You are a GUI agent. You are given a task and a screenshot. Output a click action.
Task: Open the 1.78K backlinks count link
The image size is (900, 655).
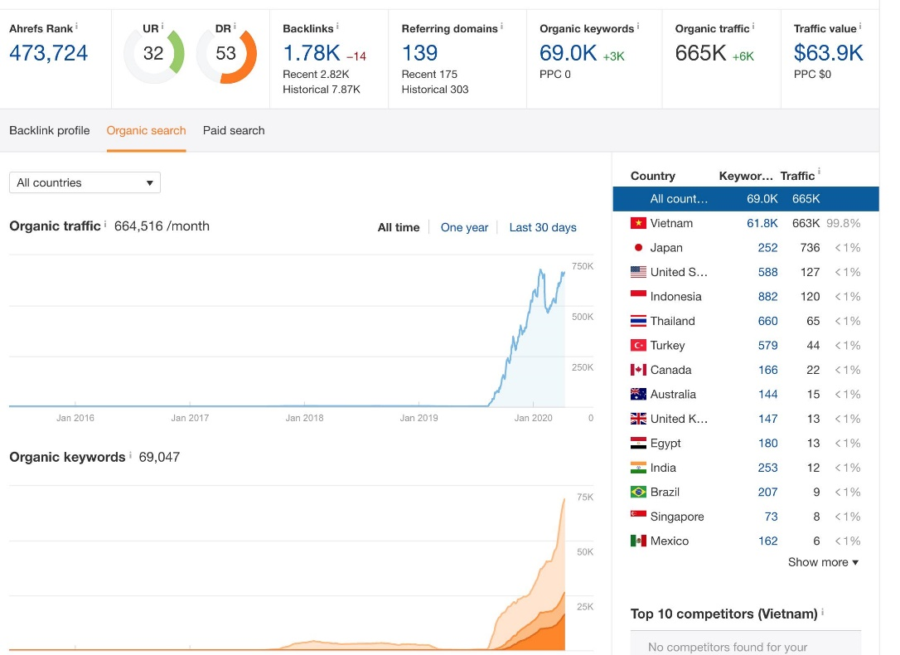pyautogui.click(x=312, y=53)
